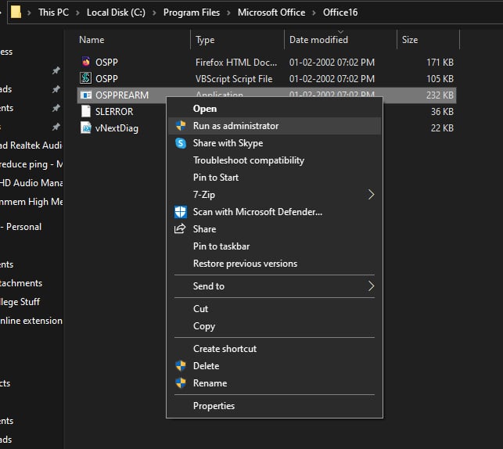This screenshot has width=503, height=449.
Task: Sort files by Name column header
Action: (92, 40)
